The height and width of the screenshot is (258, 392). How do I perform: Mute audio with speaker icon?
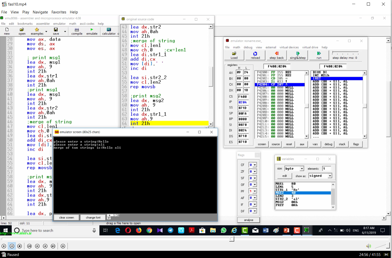[368, 246]
